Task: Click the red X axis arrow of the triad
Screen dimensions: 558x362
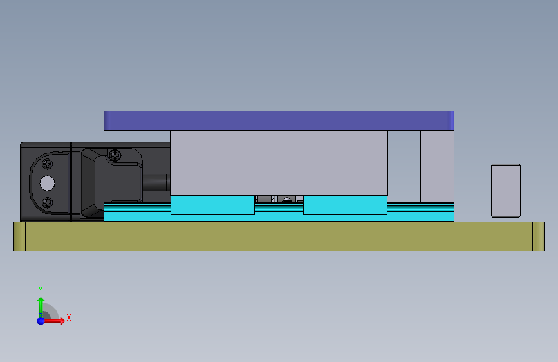Action: pos(55,321)
